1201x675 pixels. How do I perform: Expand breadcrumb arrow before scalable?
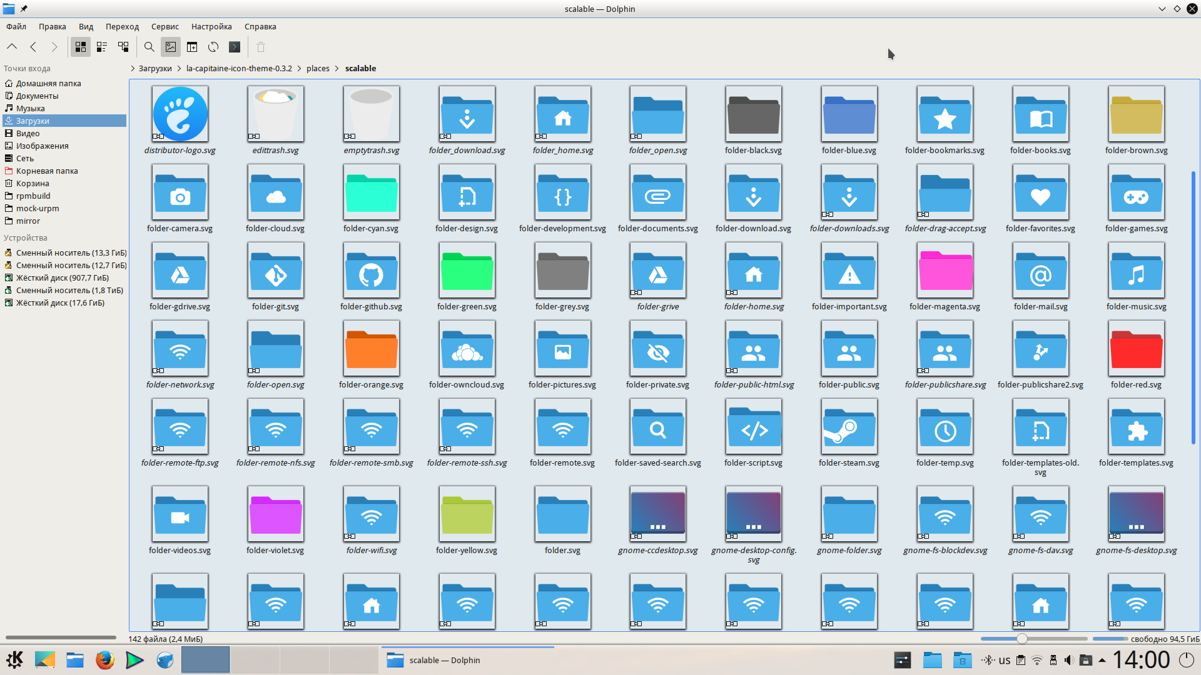coord(338,69)
